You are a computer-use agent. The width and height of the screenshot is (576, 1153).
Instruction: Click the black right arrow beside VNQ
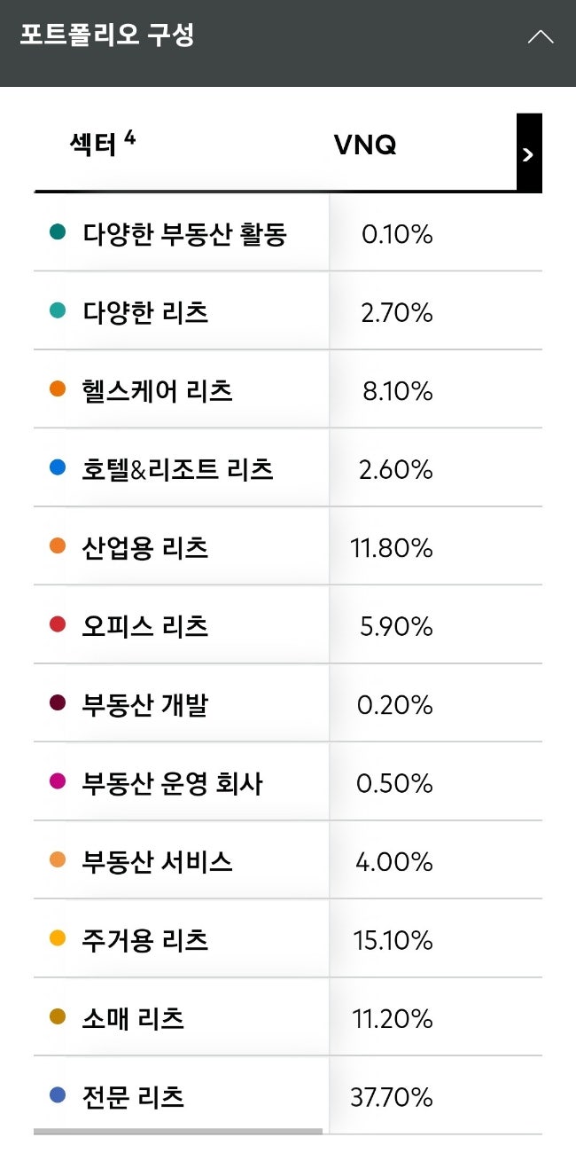coord(527,153)
